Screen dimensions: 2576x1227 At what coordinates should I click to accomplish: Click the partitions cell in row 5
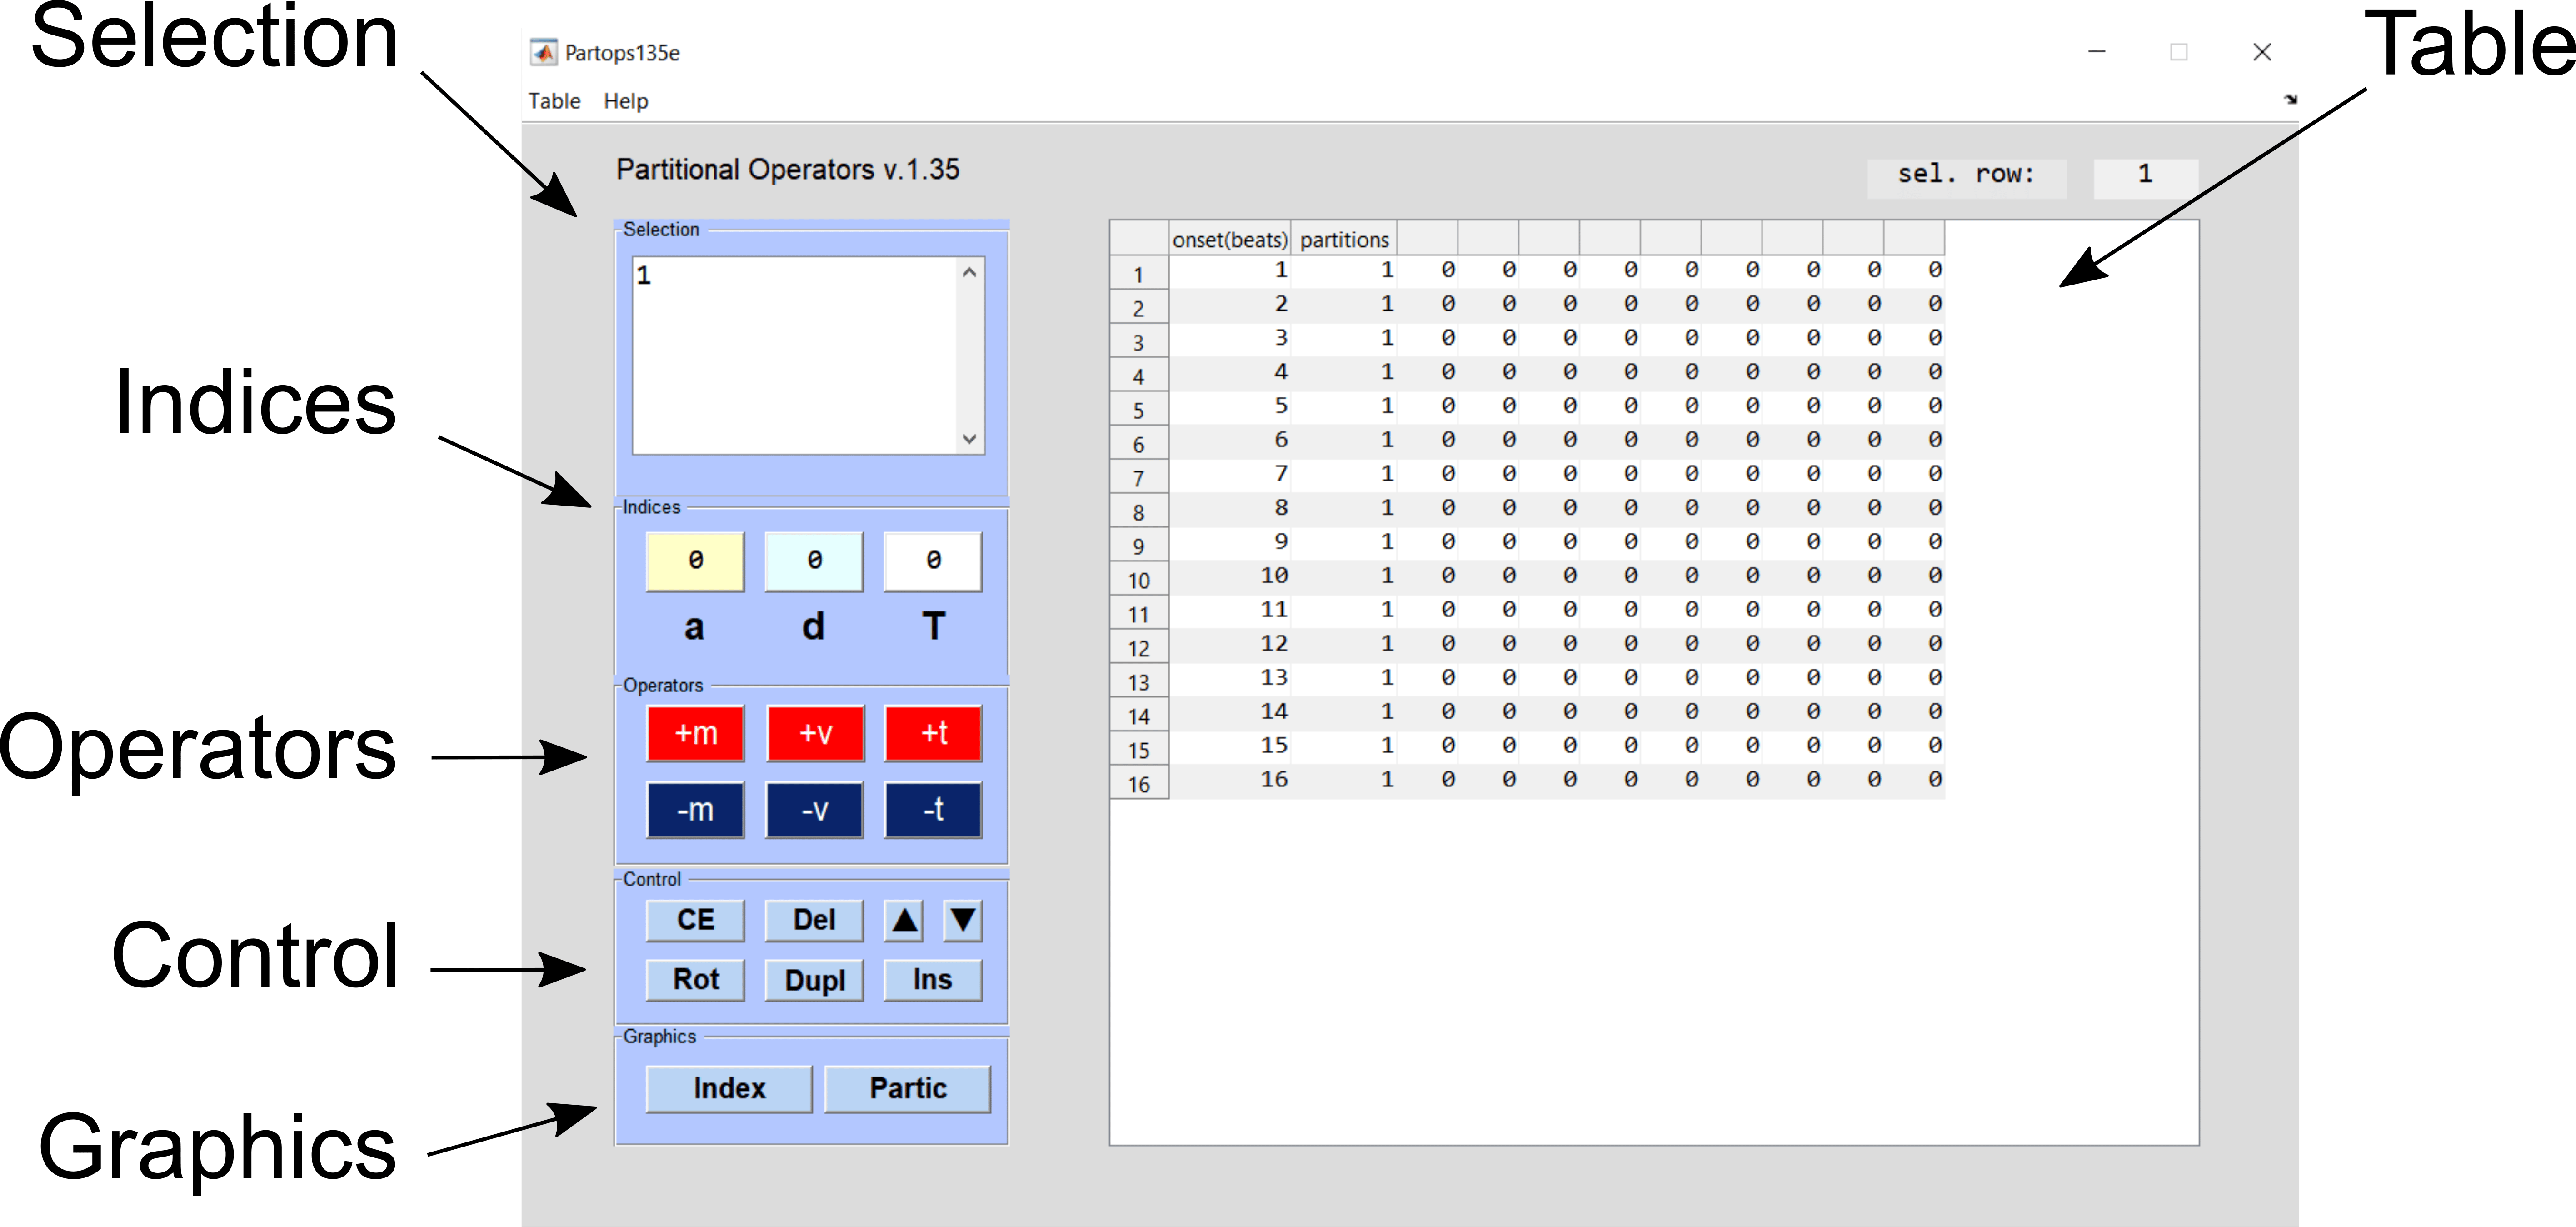(x=1344, y=406)
